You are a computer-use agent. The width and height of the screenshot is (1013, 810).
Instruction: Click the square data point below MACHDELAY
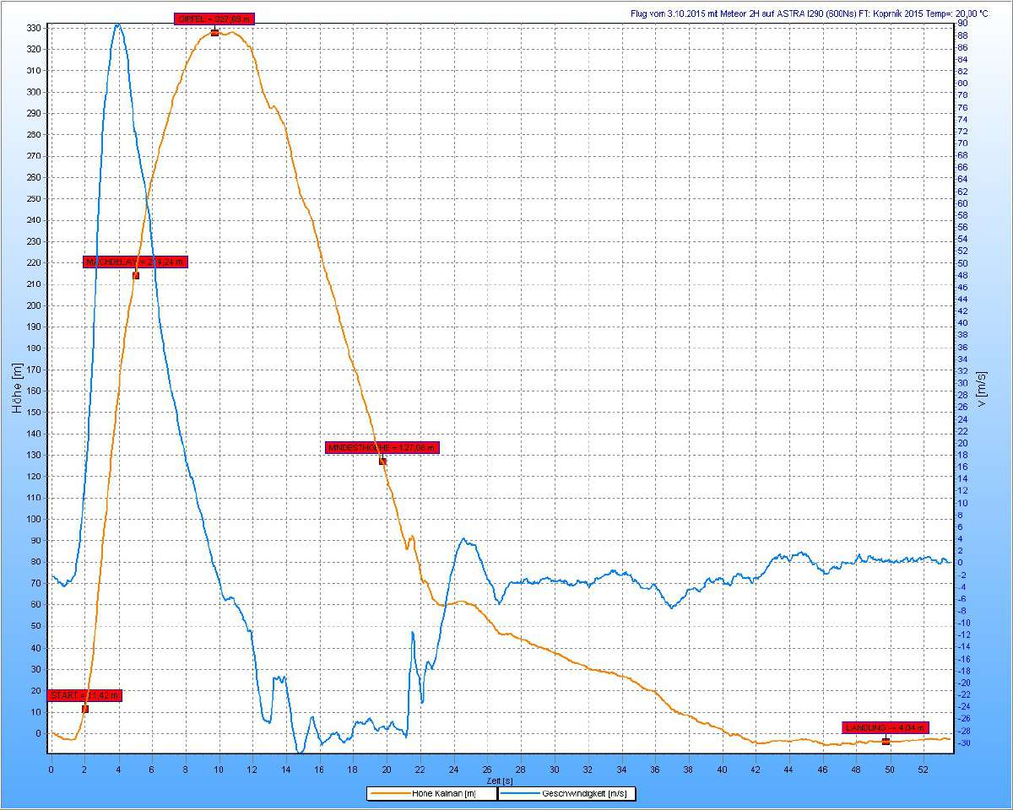(136, 276)
